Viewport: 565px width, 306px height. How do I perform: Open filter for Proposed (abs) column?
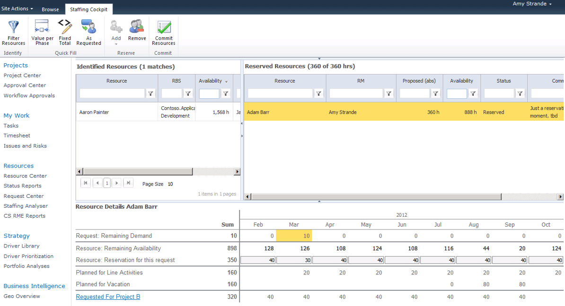(436, 93)
